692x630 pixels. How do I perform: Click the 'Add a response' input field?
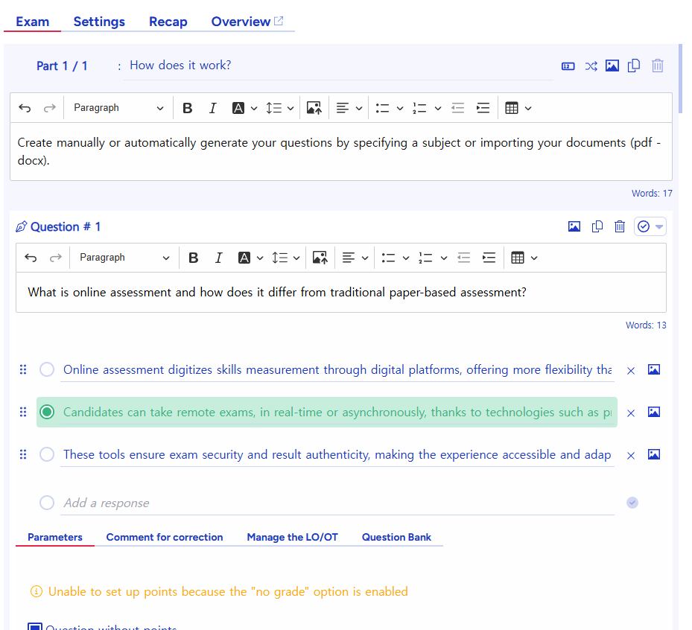tap(335, 503)
